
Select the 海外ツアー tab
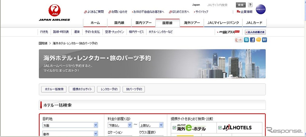point(192,23)
